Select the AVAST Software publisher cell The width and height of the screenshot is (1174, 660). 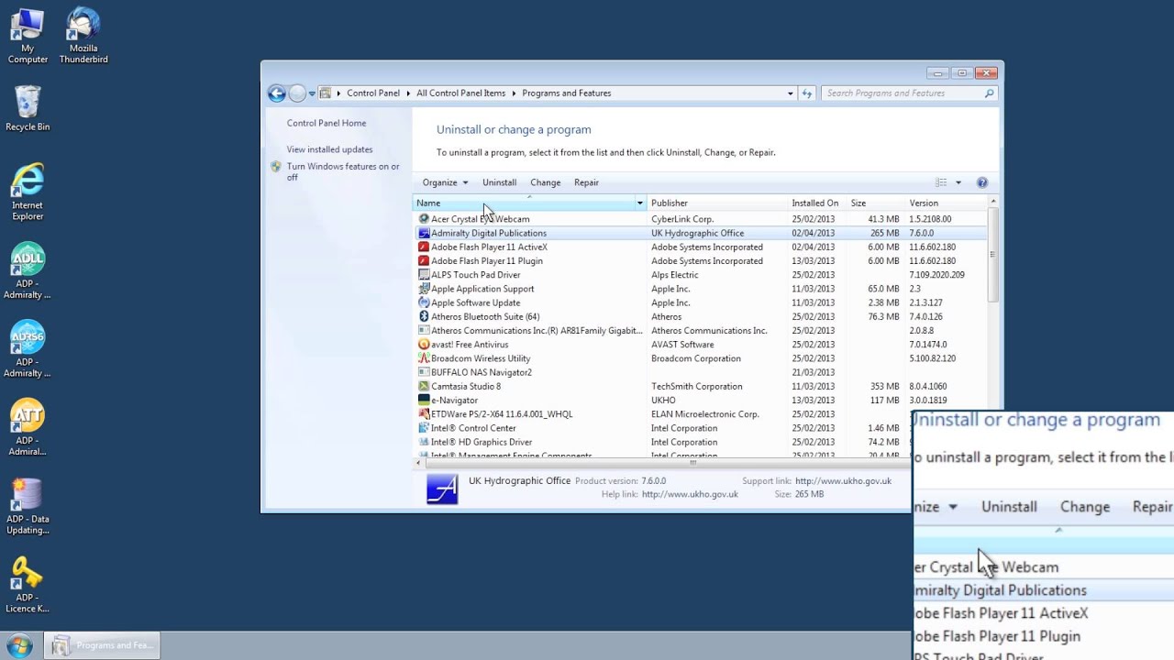pos(682,345)
